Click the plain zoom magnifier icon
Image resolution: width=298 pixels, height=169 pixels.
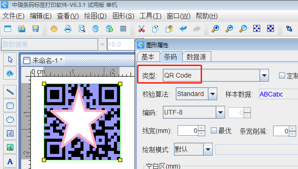point(243,29)
